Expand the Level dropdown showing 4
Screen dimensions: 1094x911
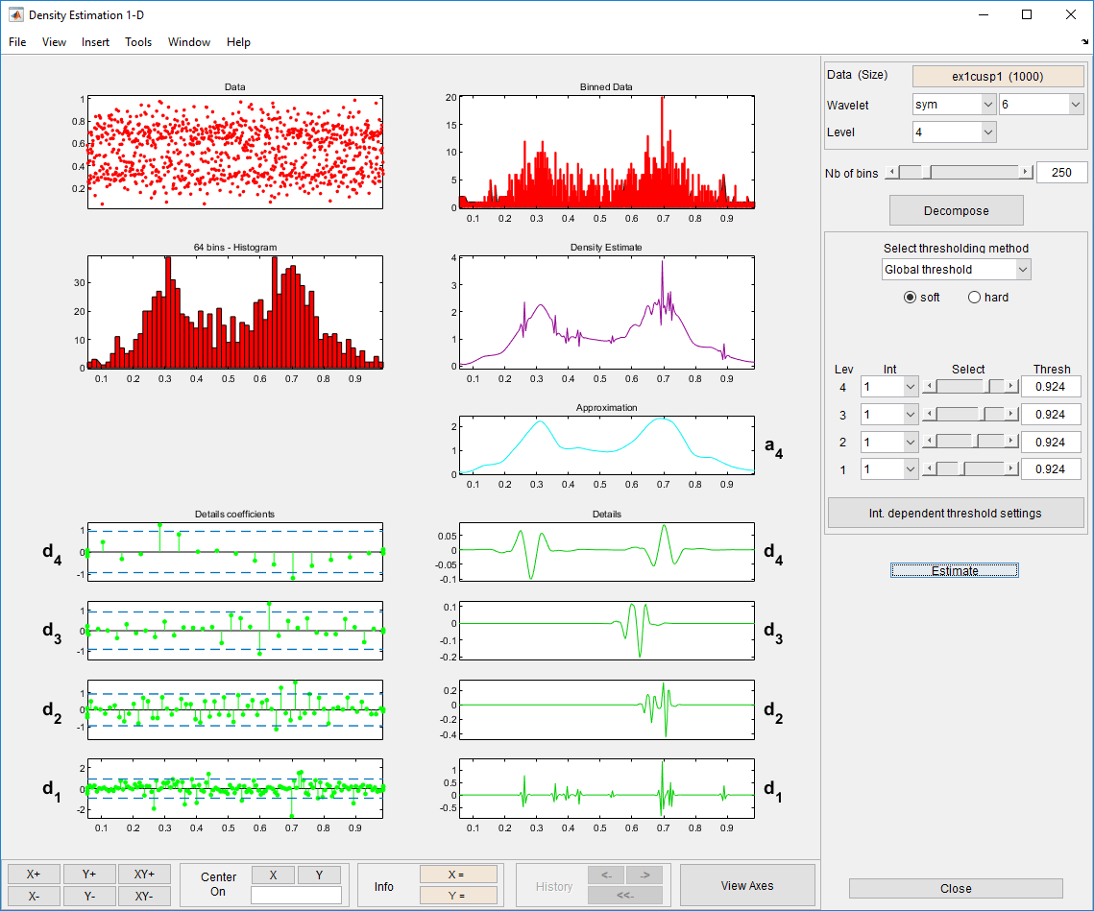tap(954, 132)
